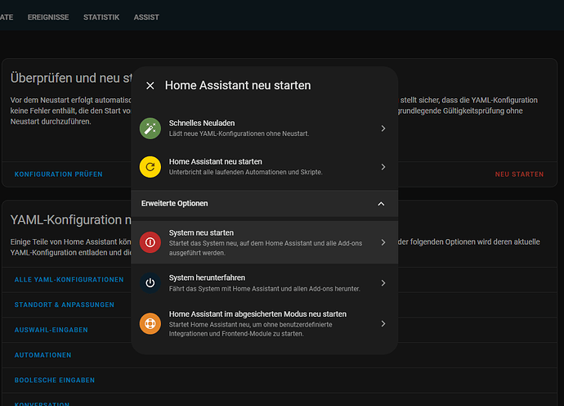Reload Auswahl-Eingaben configuration
Screen dimensions: 564x406
click(x=51, y=330)
